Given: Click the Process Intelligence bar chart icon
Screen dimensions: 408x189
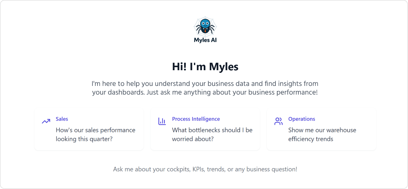Looking at the screenshot, I should tap(162, 121).
